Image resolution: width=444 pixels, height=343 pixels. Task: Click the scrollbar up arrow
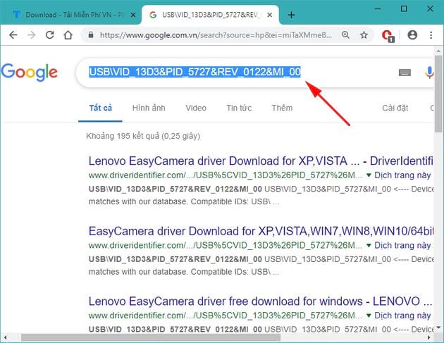coord(438,51)
